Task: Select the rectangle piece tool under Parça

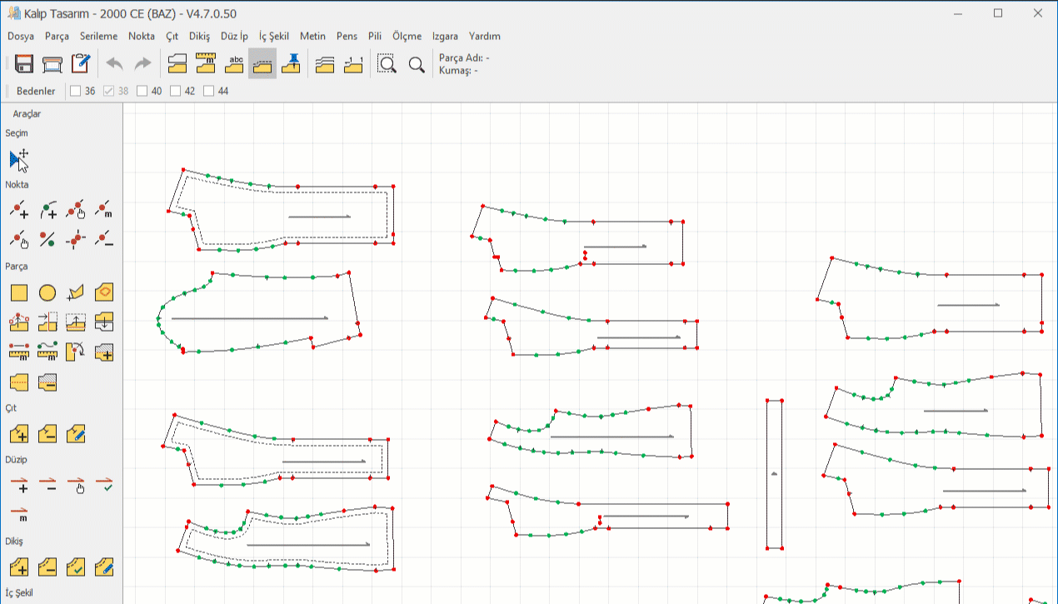Action: 19,292
